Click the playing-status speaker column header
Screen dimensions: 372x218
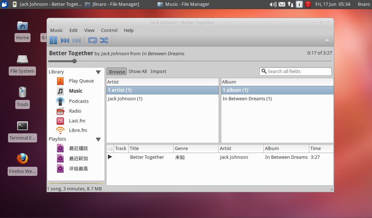(x=110, y=149)
